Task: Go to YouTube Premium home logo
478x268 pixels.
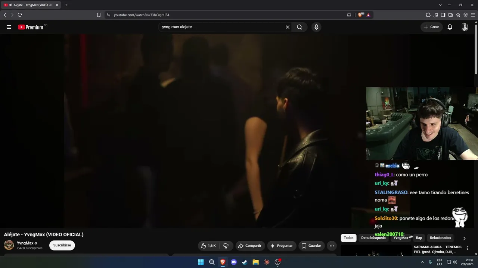Action: click(x=31, y=27)
